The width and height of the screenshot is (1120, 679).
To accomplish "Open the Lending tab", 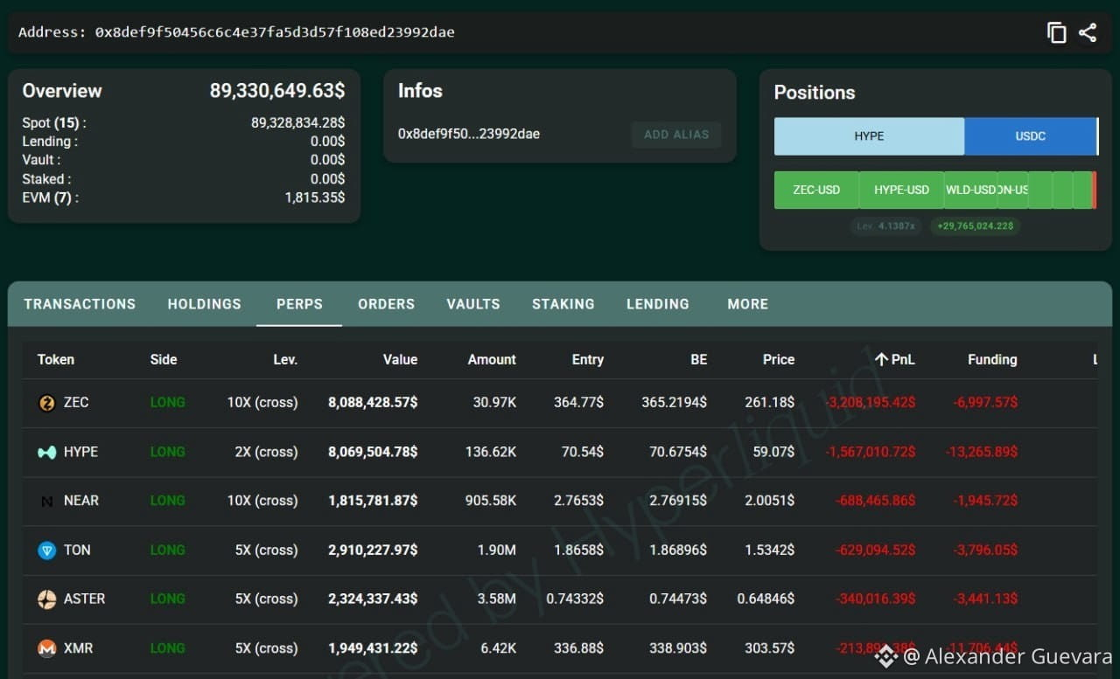I will 658,304.
